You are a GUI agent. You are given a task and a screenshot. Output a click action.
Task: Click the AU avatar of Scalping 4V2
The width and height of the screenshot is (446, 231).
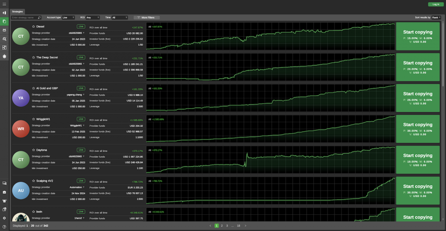click(21, 191)
